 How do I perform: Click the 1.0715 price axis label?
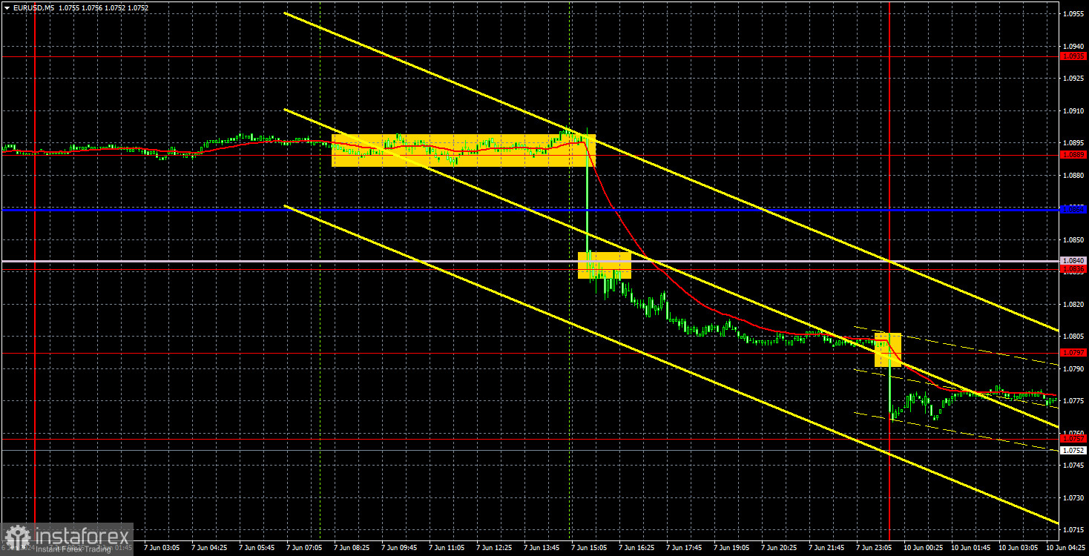tap(1074, 529)
